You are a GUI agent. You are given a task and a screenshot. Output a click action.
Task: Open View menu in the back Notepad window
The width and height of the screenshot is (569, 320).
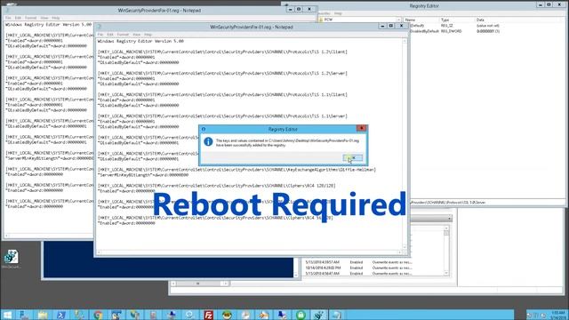click(44, 18)
